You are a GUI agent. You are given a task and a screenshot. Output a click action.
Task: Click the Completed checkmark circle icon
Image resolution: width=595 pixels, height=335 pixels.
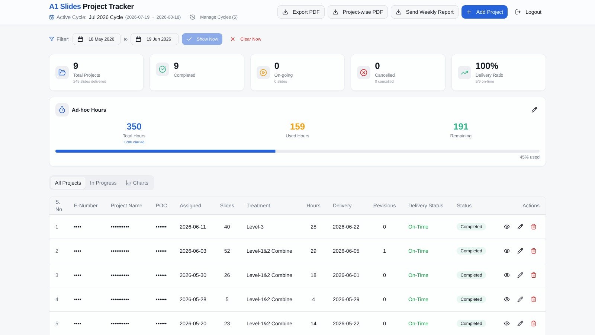click(x=163, y=69)
